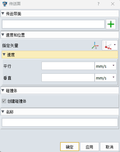Viewport: 120px width, 152px height.
Task: Click the 确定 button
Action: 70,147
